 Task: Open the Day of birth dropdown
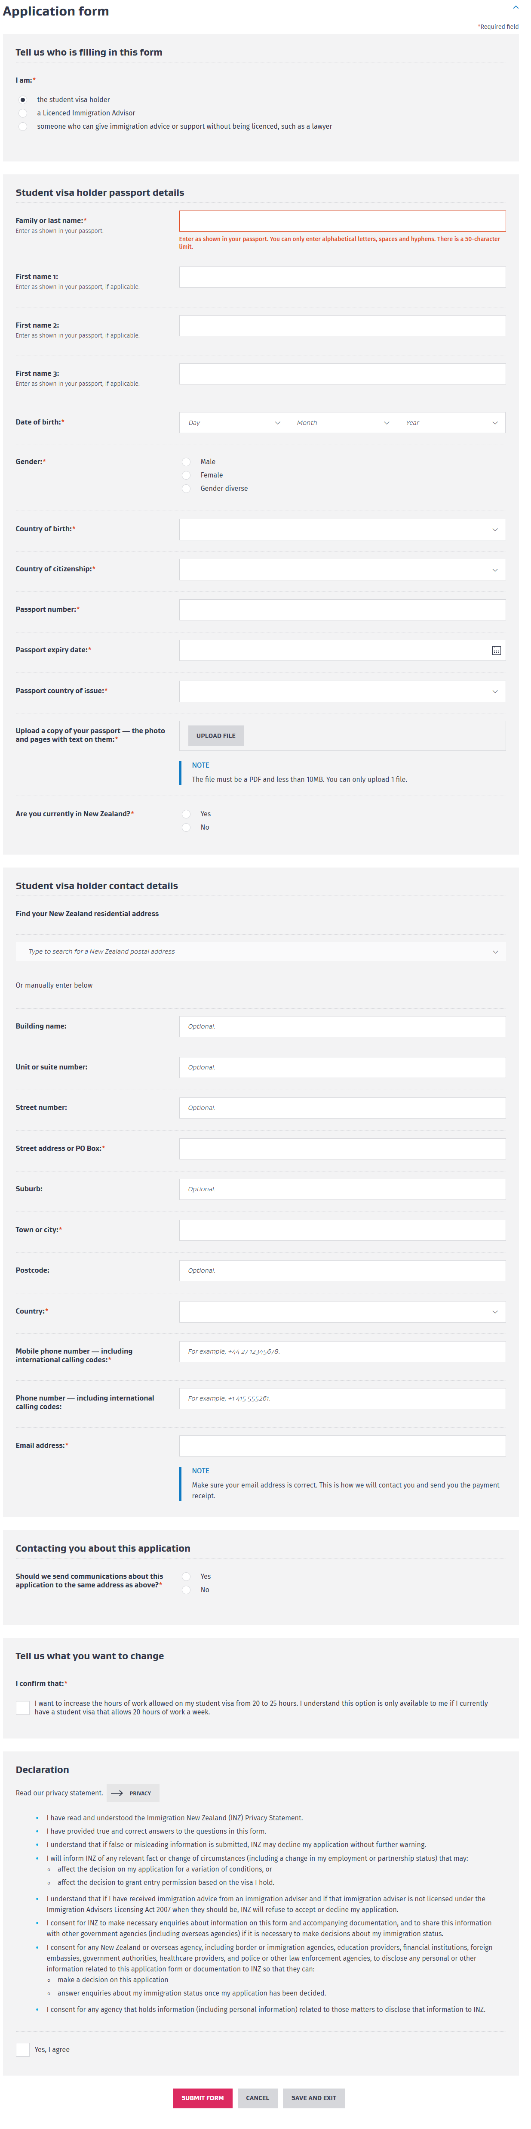pos(234,423)
